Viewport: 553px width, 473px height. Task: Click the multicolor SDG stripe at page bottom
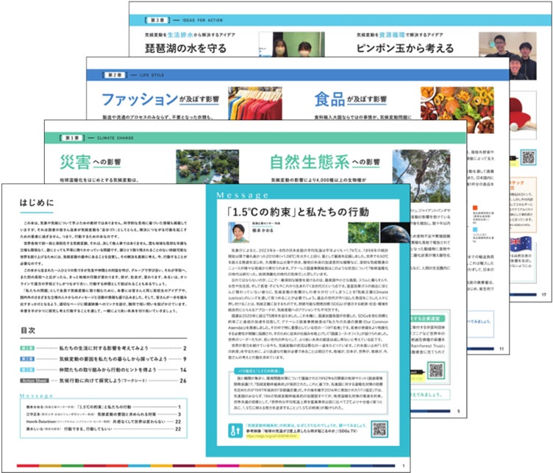(x=206, y=466)
